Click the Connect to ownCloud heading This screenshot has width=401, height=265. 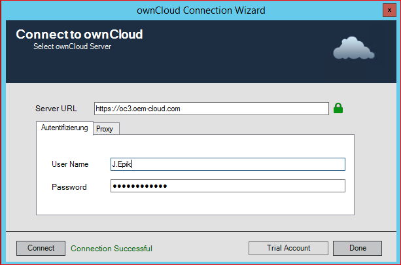79,34
